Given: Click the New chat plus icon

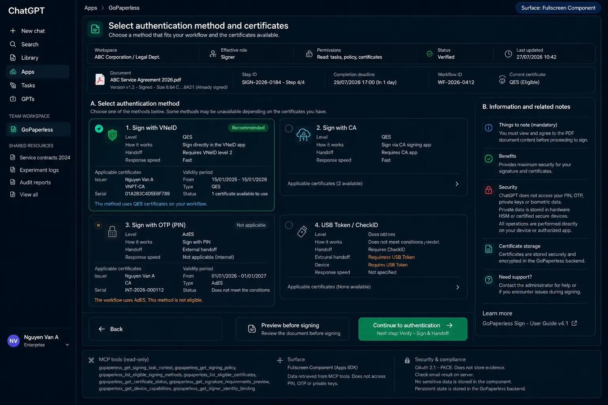Looking at the screenshot, I should [13, 31].
